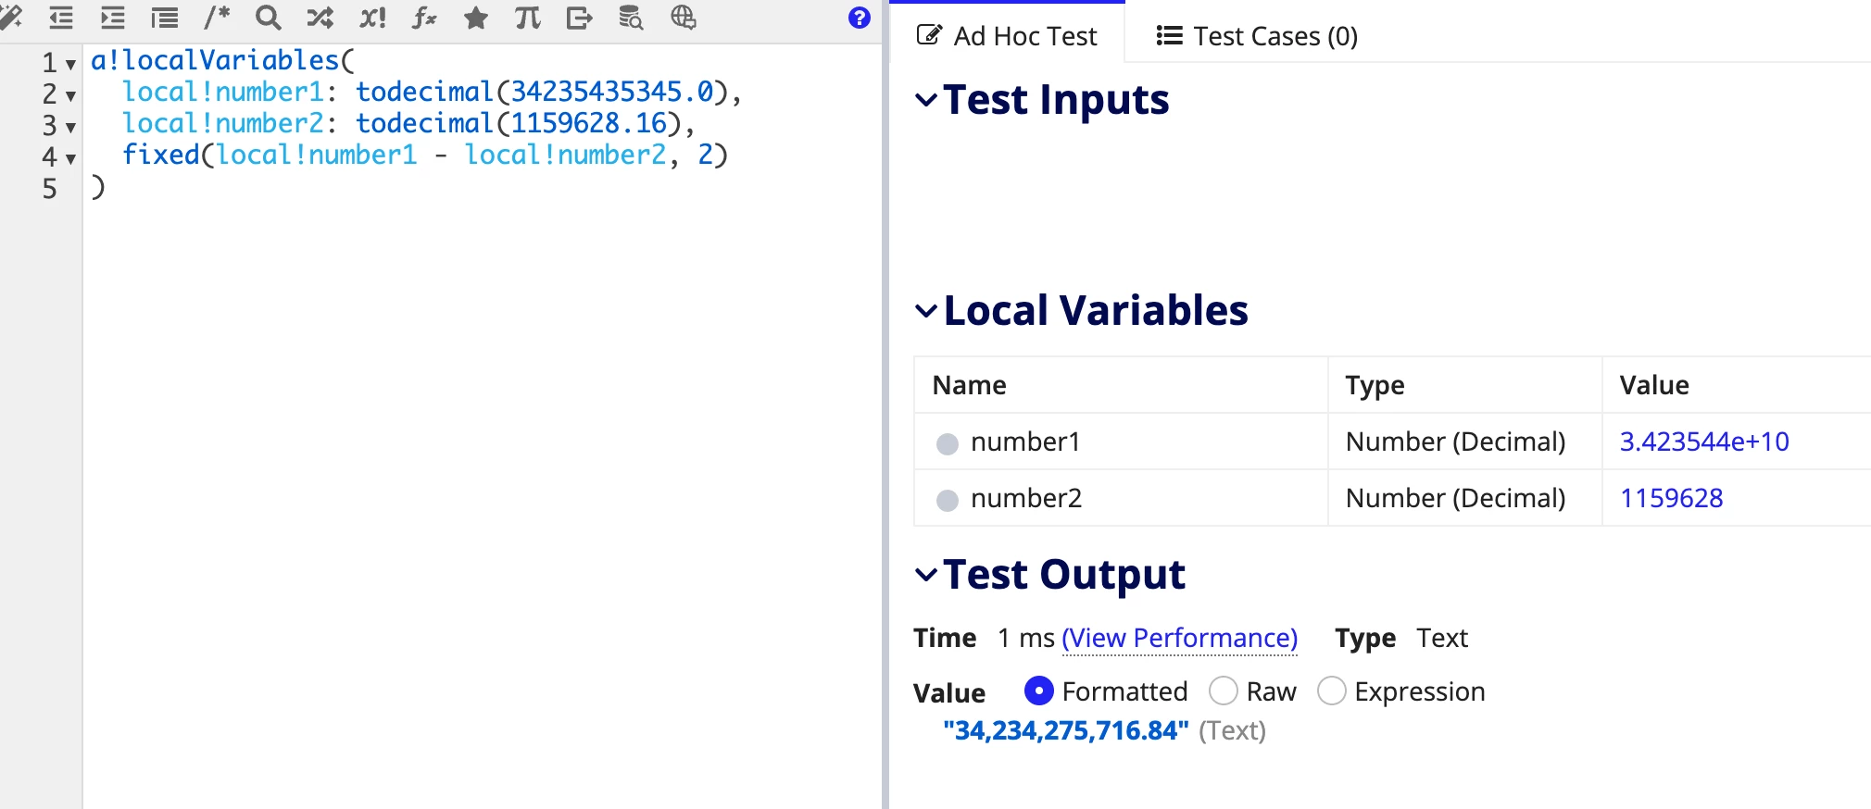The width and height of the screenshot is (1871, 809).
Task: Open search with the magnifier icon
Action: (269, 18)
